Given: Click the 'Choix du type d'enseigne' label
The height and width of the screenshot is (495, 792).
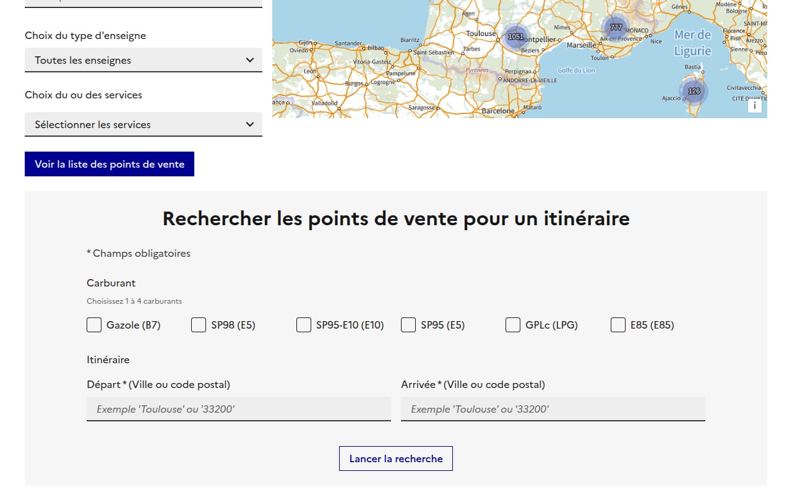Looking at the screenshot, I should pos(85,35).
